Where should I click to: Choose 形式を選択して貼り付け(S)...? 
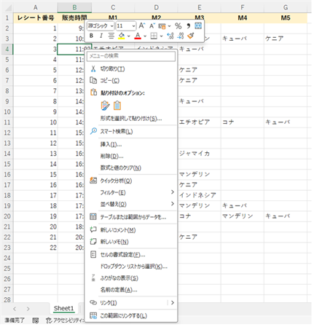(131, 119)
